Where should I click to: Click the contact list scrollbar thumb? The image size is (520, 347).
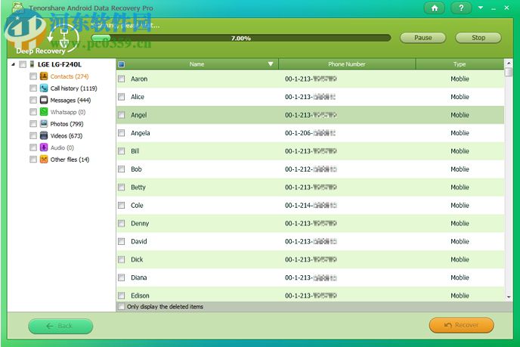(509, 72)
